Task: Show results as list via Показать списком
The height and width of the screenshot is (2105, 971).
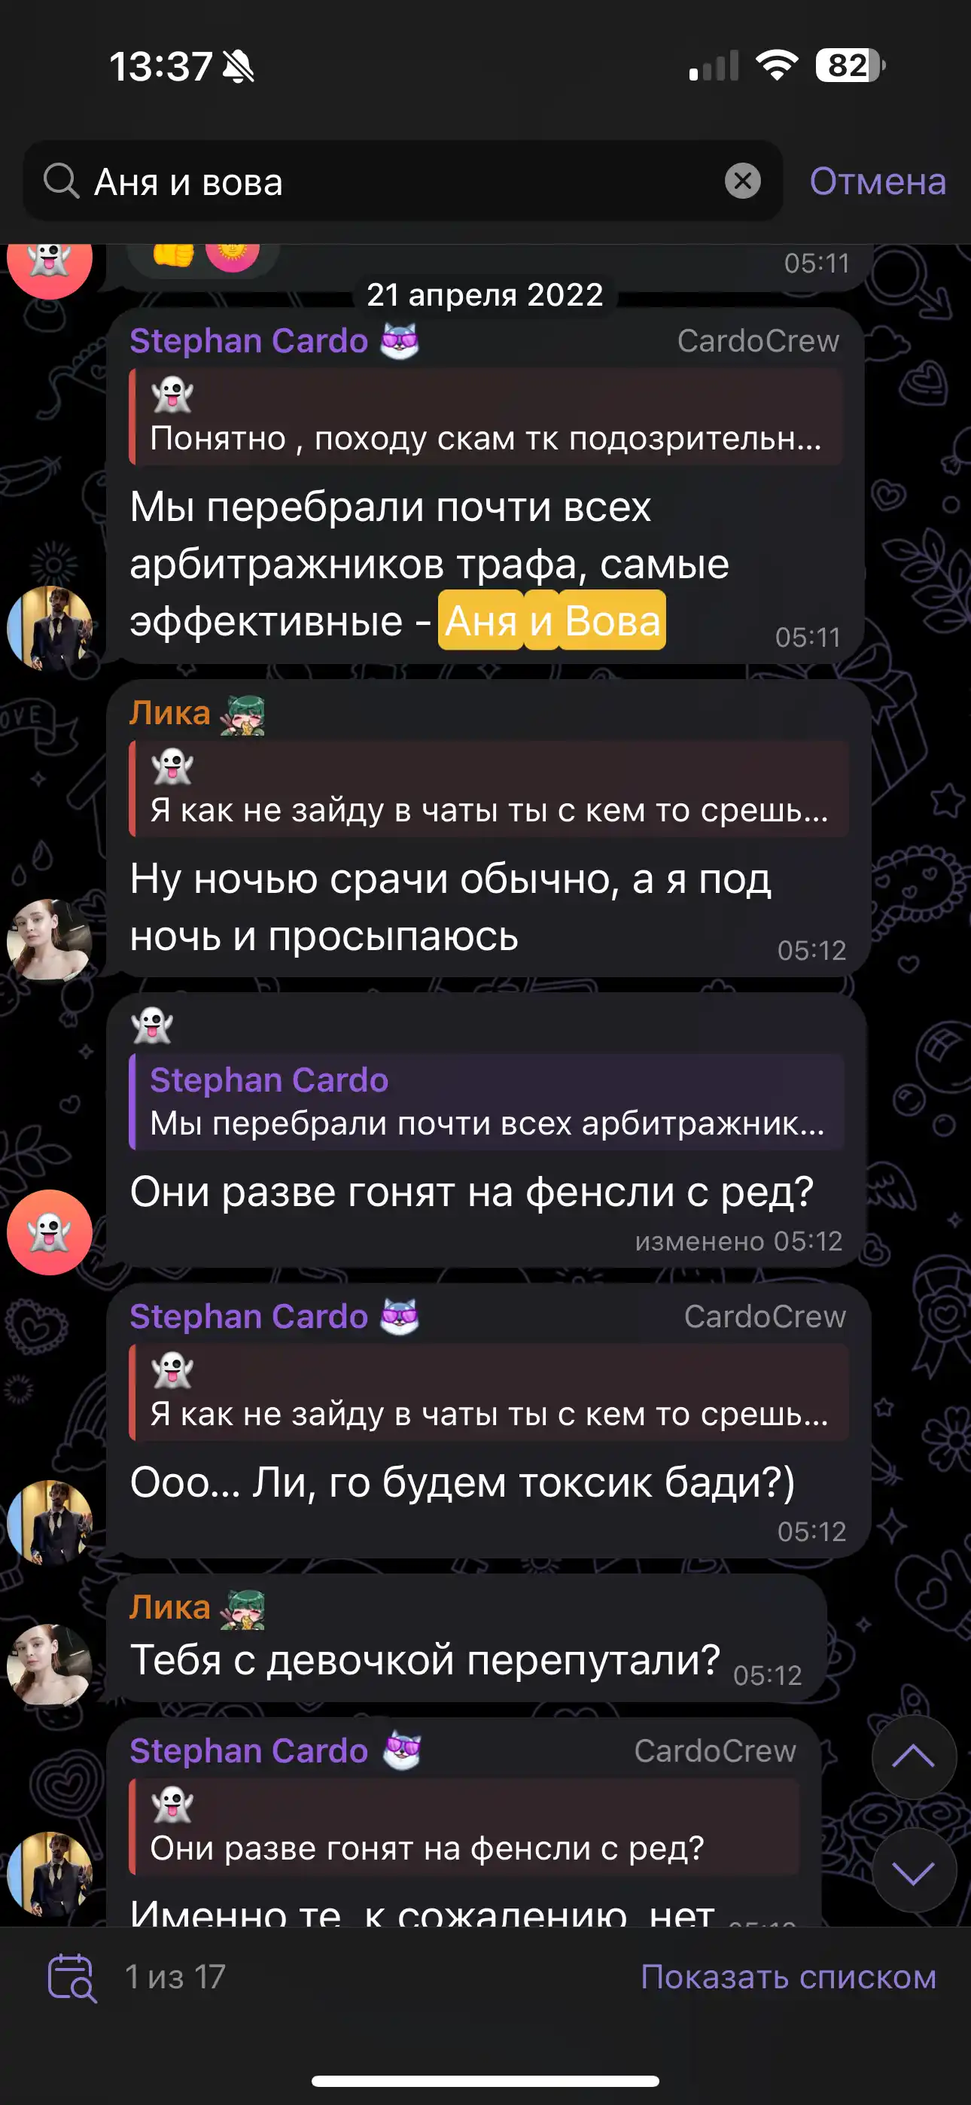Action: coord(788,1977)
